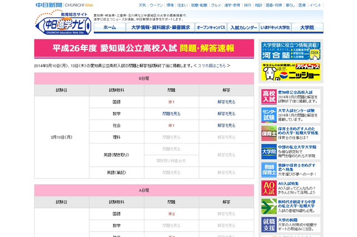Image resolution: width=357 pixels, height=237 pixels.
Task: Click the greyed 問題を見る in A日程 数学
Action: tap(171, 226)
